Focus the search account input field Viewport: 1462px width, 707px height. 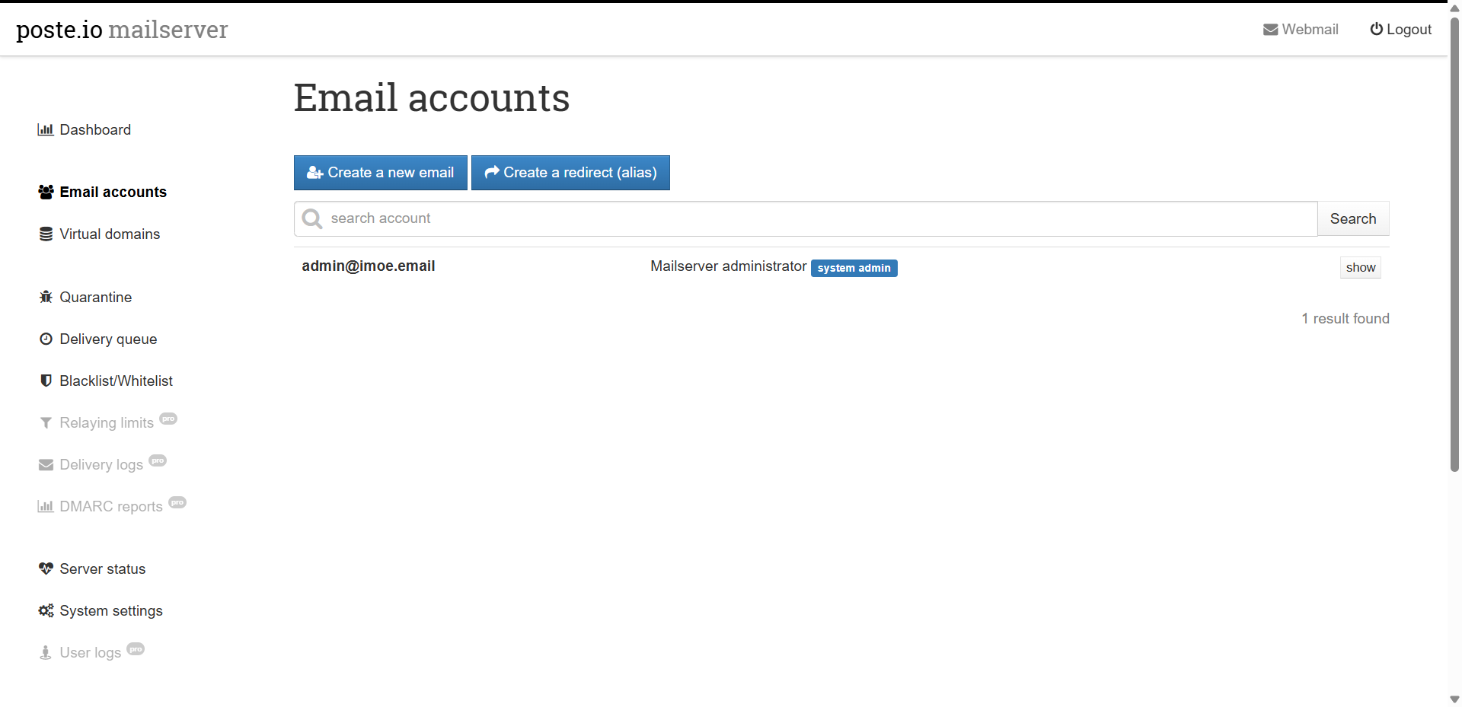(x=815, y=219)
